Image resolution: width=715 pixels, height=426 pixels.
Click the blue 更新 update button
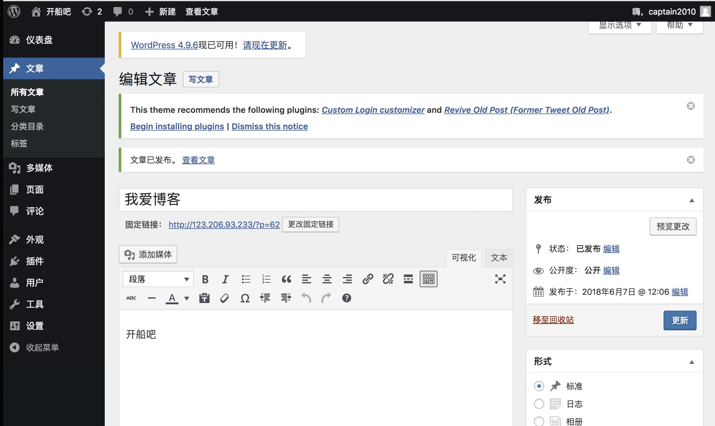click(x=679, y=320)
